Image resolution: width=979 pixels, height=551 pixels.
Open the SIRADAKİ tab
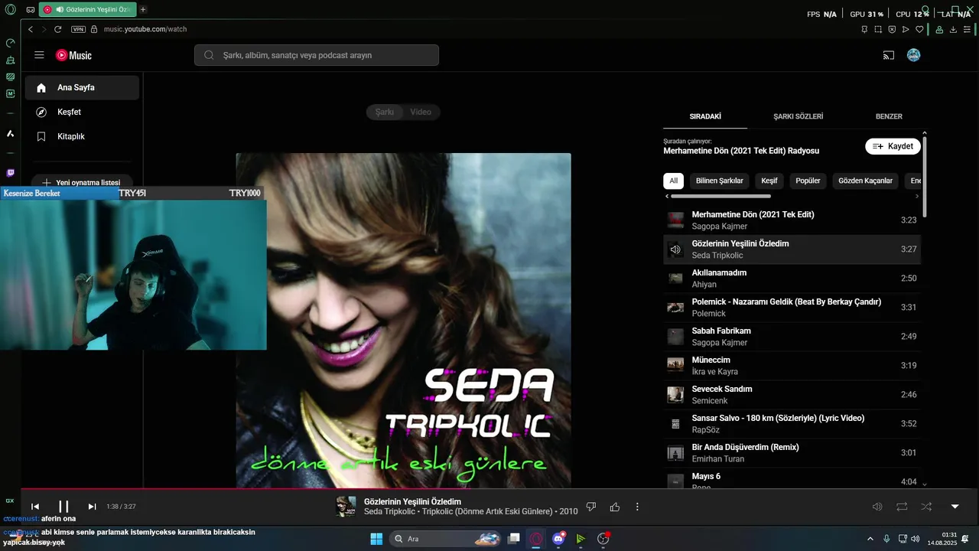pyautogui.click(x=705, y=116)
